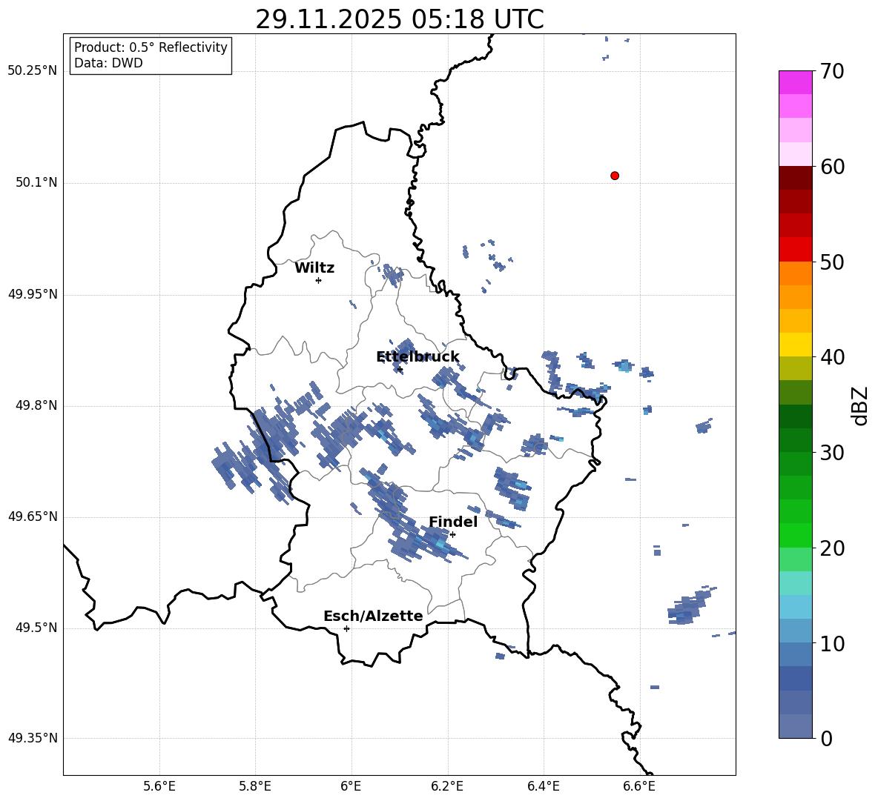This screenshot has width=878, height=801.
Task: Click the 49.35°N latitude label
Action: point(33,738)
